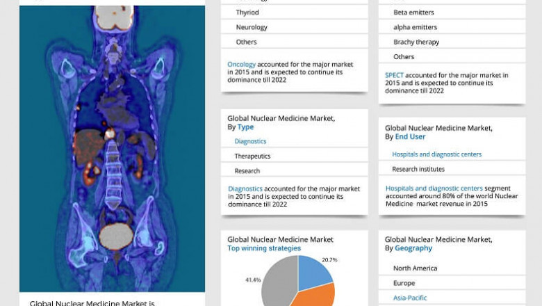Select the Brachy therapy row

click(x=452, y=42)
